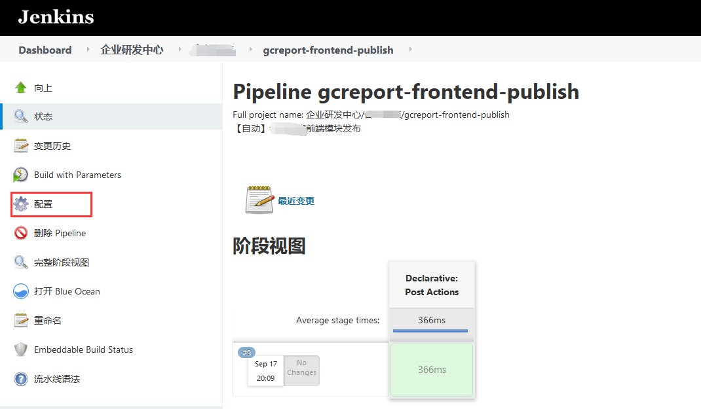The height and width of the screenshot is (409, 701).
Task: Open the 最近变更 link
Action: coord(296,201)
